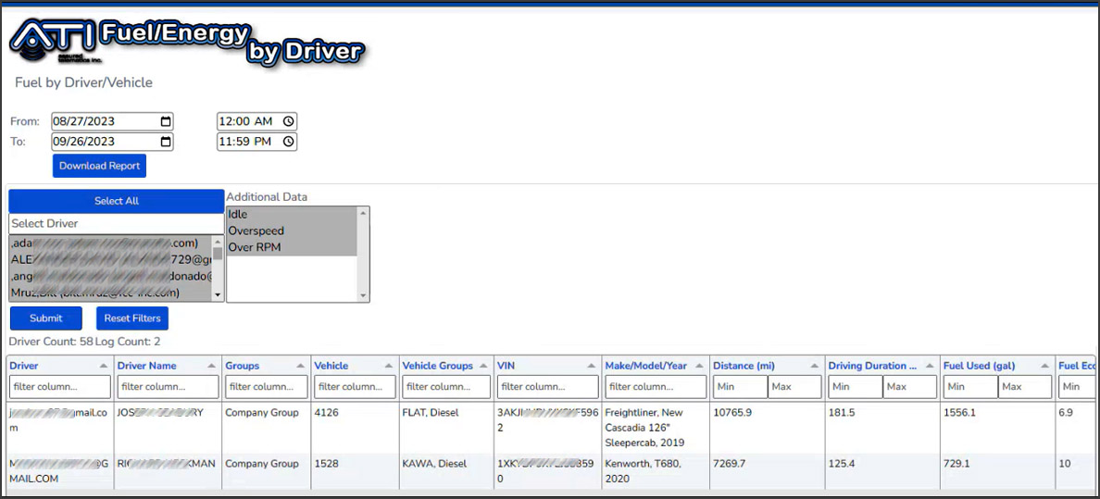The height and width of the screenshot is (499, 1100).
Task: Sort by the Fuel Used (gal) column arrow
Action: click(1044, 367)
